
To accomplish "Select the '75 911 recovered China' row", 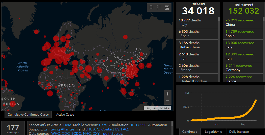I will click(243, 22).
